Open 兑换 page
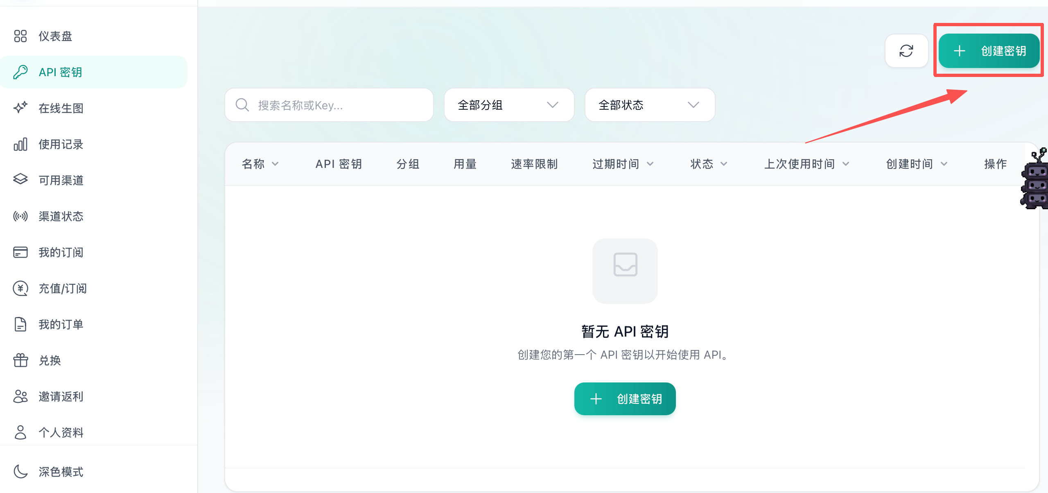 (94, 360)
